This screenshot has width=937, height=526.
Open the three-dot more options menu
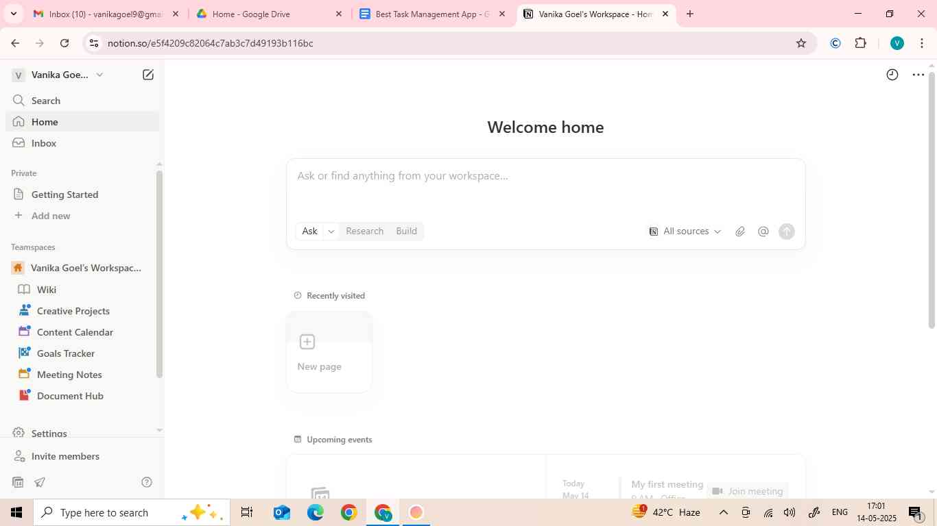click(918, 75)
